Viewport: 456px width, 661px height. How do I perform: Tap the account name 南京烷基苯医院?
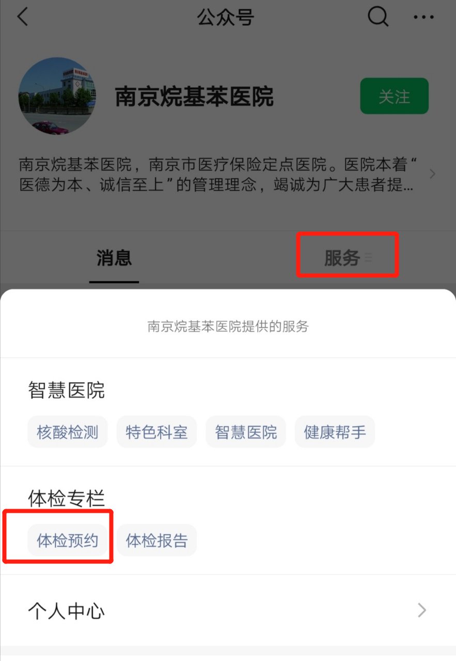click(x=194, y=97)
